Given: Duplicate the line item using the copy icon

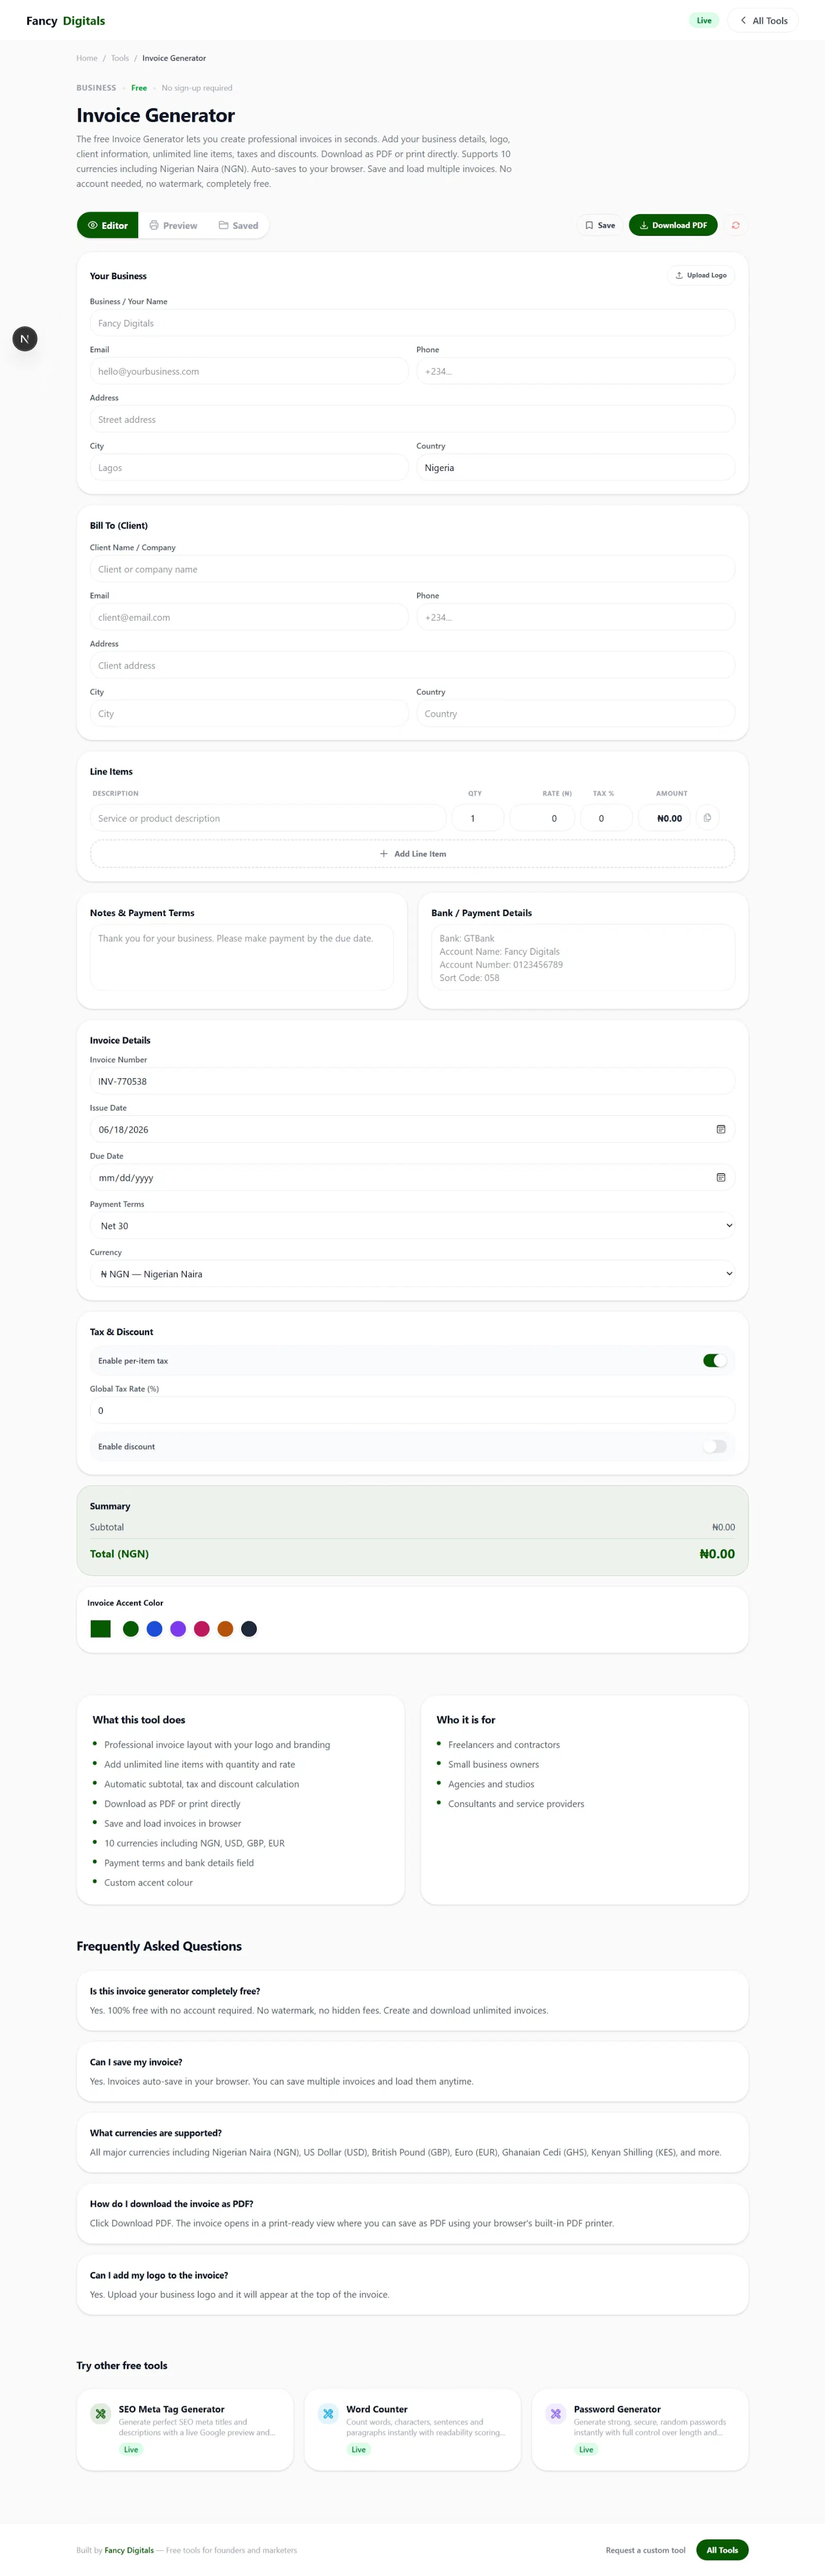Looking at the screenshot, I should click(707, 818).
